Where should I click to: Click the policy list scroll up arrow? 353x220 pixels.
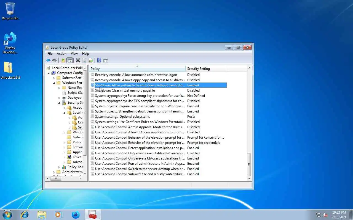click(249, 68)
